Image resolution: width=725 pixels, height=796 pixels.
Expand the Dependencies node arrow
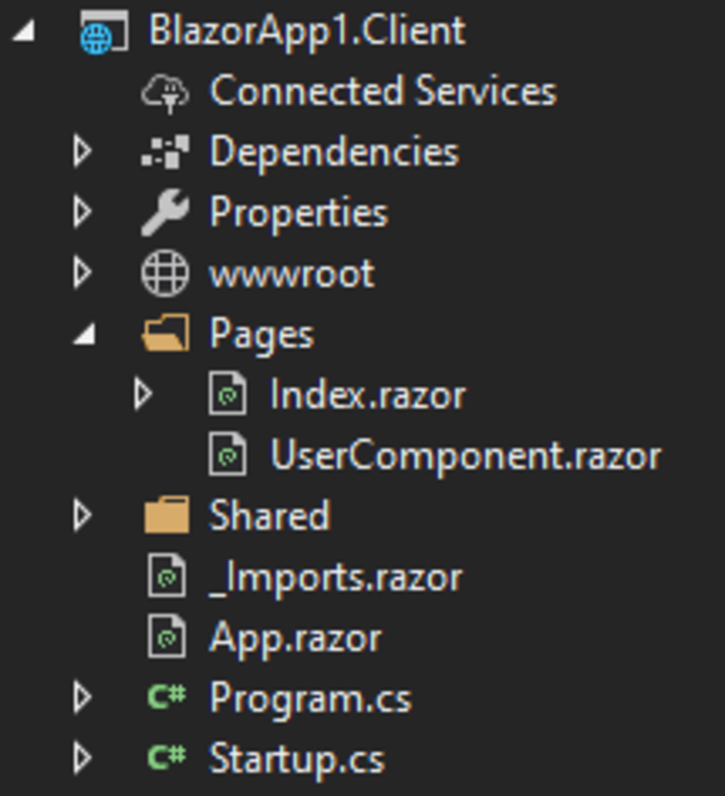click(82, 152)
